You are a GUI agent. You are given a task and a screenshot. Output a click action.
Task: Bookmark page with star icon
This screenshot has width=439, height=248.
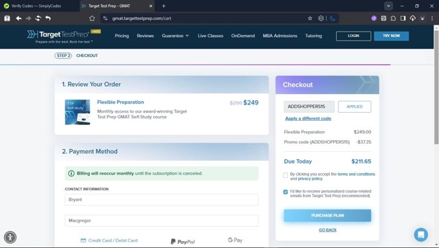[x=310, y=18]
